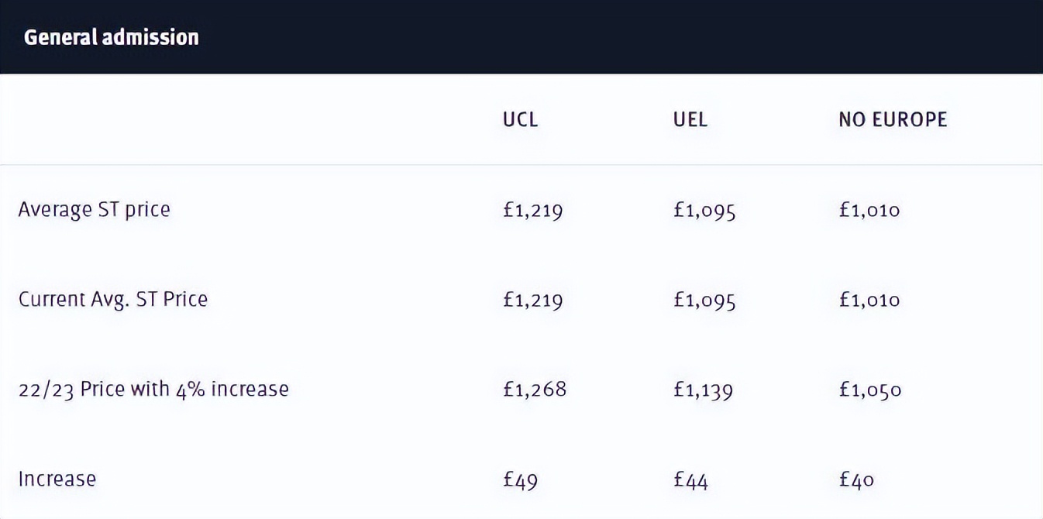Click the £49 UCL increase value
Viewport: 1043px width, 519px height.
[x=520, y=479]
